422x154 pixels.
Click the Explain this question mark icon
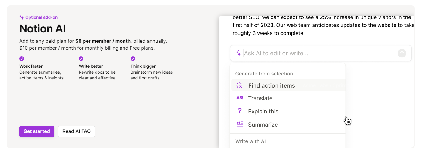[x=240, y=111]
